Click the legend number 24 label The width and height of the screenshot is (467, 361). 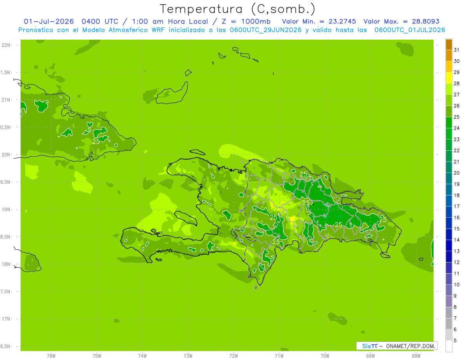point(457,128)
